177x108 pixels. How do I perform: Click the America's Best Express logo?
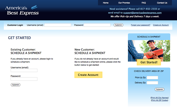click(22, 10)
